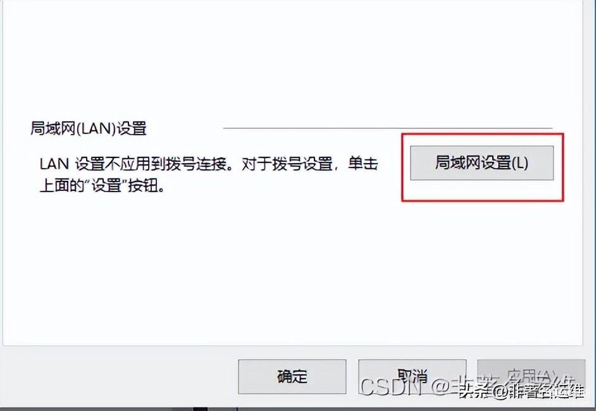Click the greyed-out 应用(A) button
Image resolution: width=596 pixels, height=411 pixels.
(531, 376)
